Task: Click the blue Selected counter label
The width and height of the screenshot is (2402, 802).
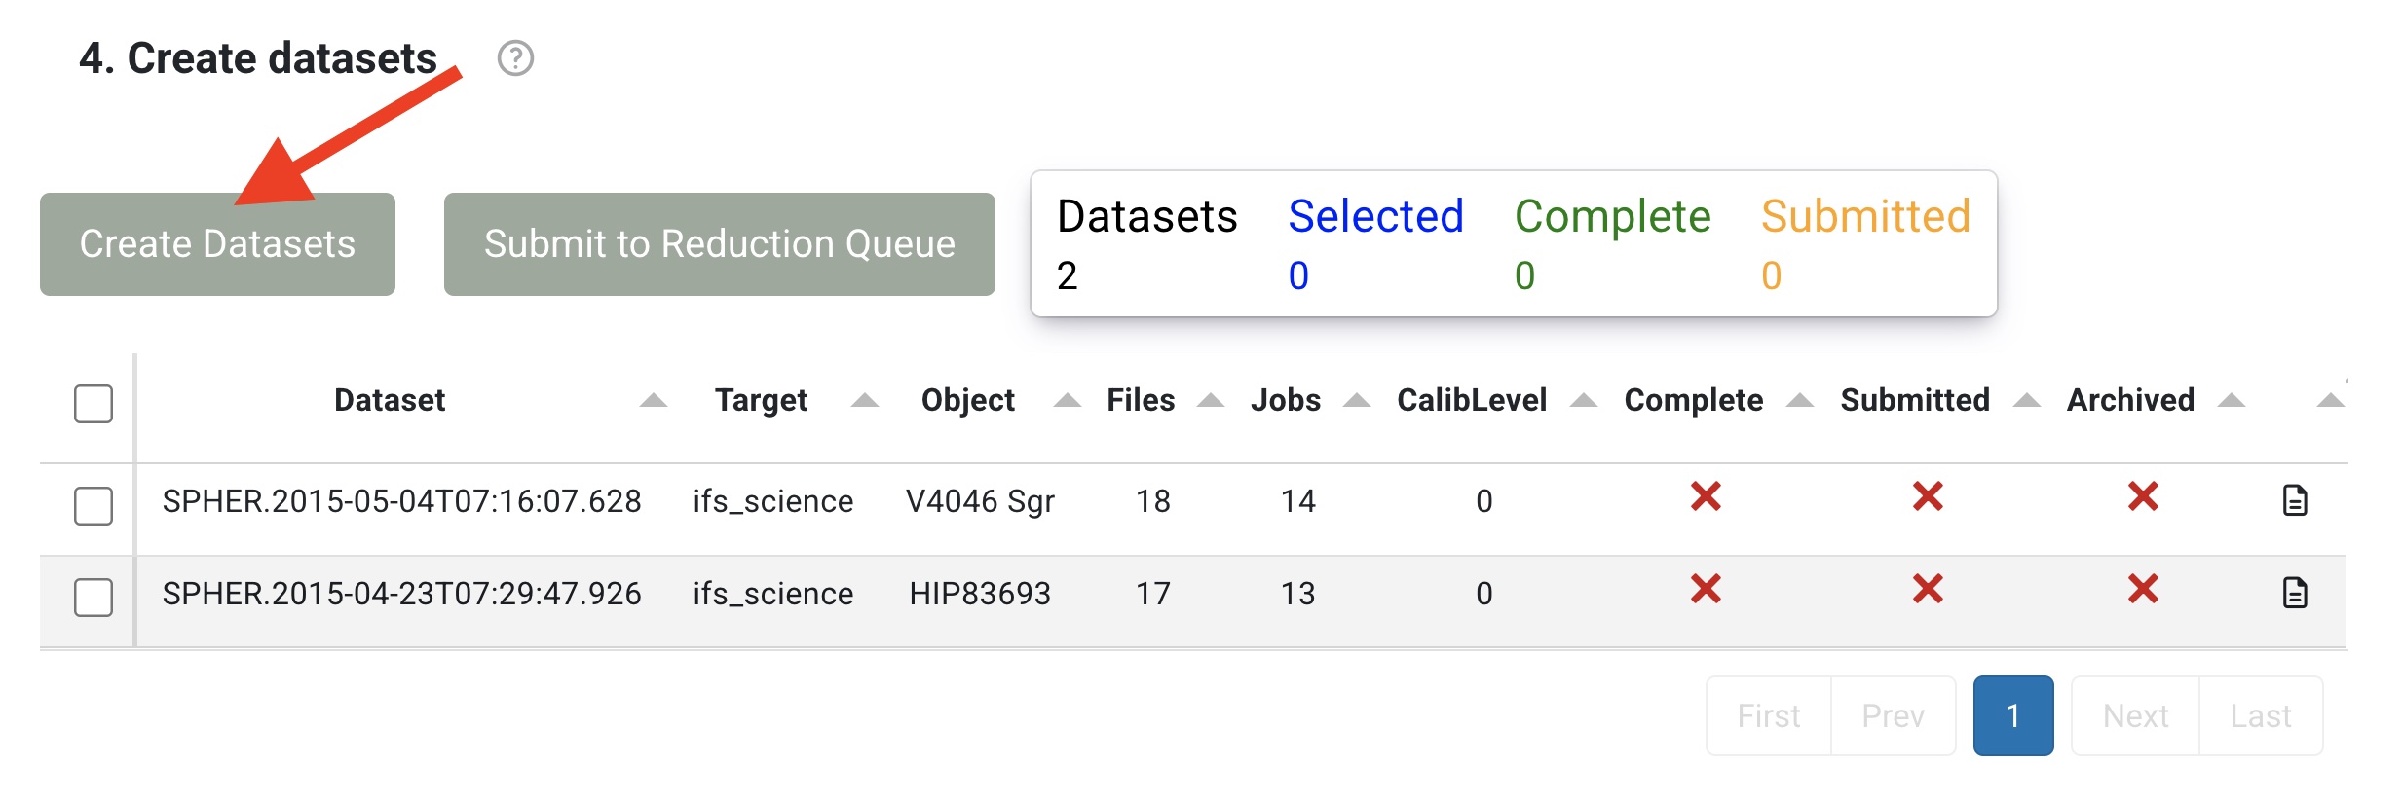Action: click(x=1375, y=216)
